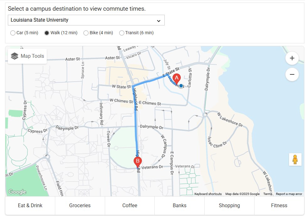Open the campus destination dropdown
This screenshot has height=216, width=305.
[x=86, y=20]
